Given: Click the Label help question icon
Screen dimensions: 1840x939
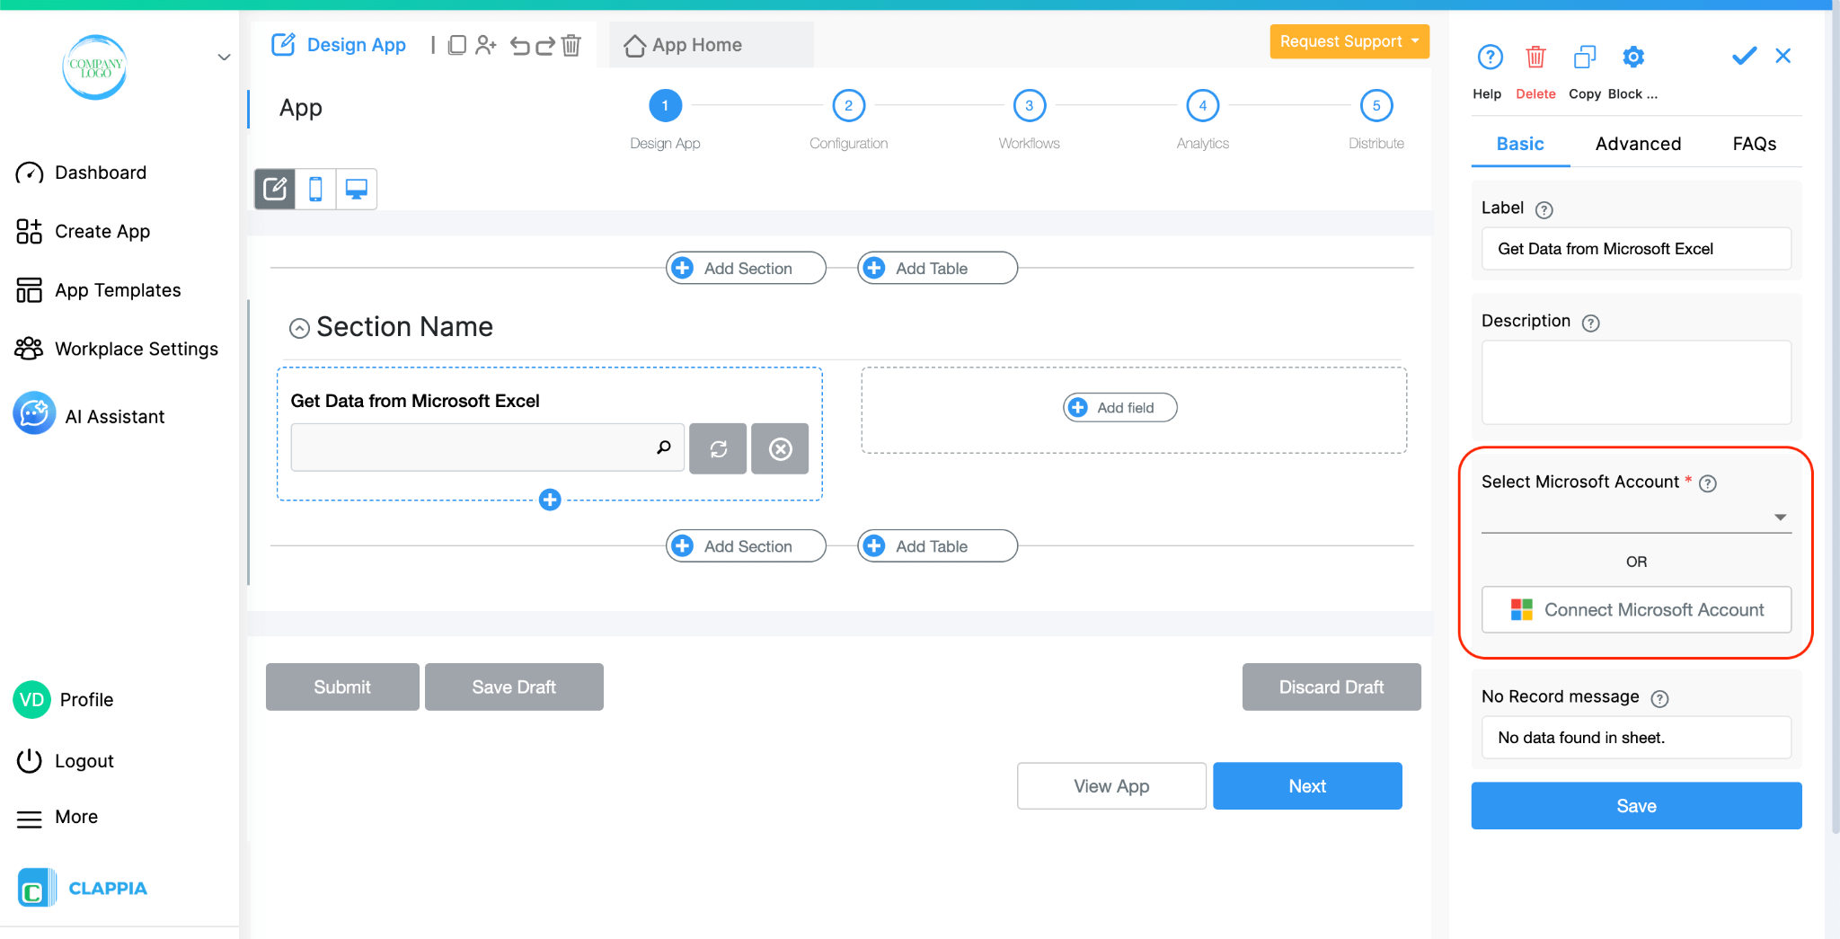Looking at the screenshot, I should click(x=1544, y=210).
